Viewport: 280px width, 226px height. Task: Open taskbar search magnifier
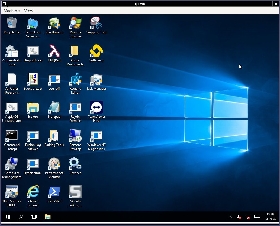point(21,217)
